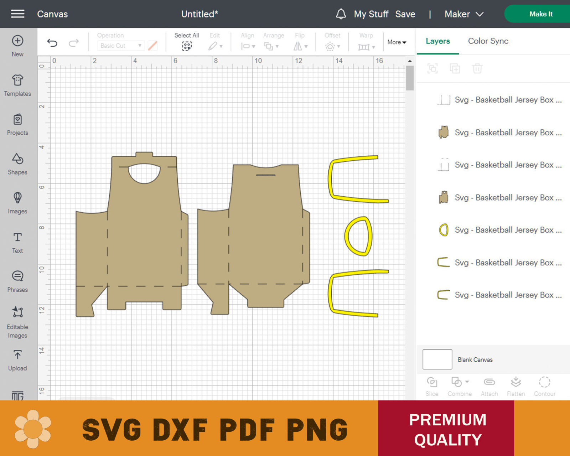Click the New project icon

pos(17,41)
